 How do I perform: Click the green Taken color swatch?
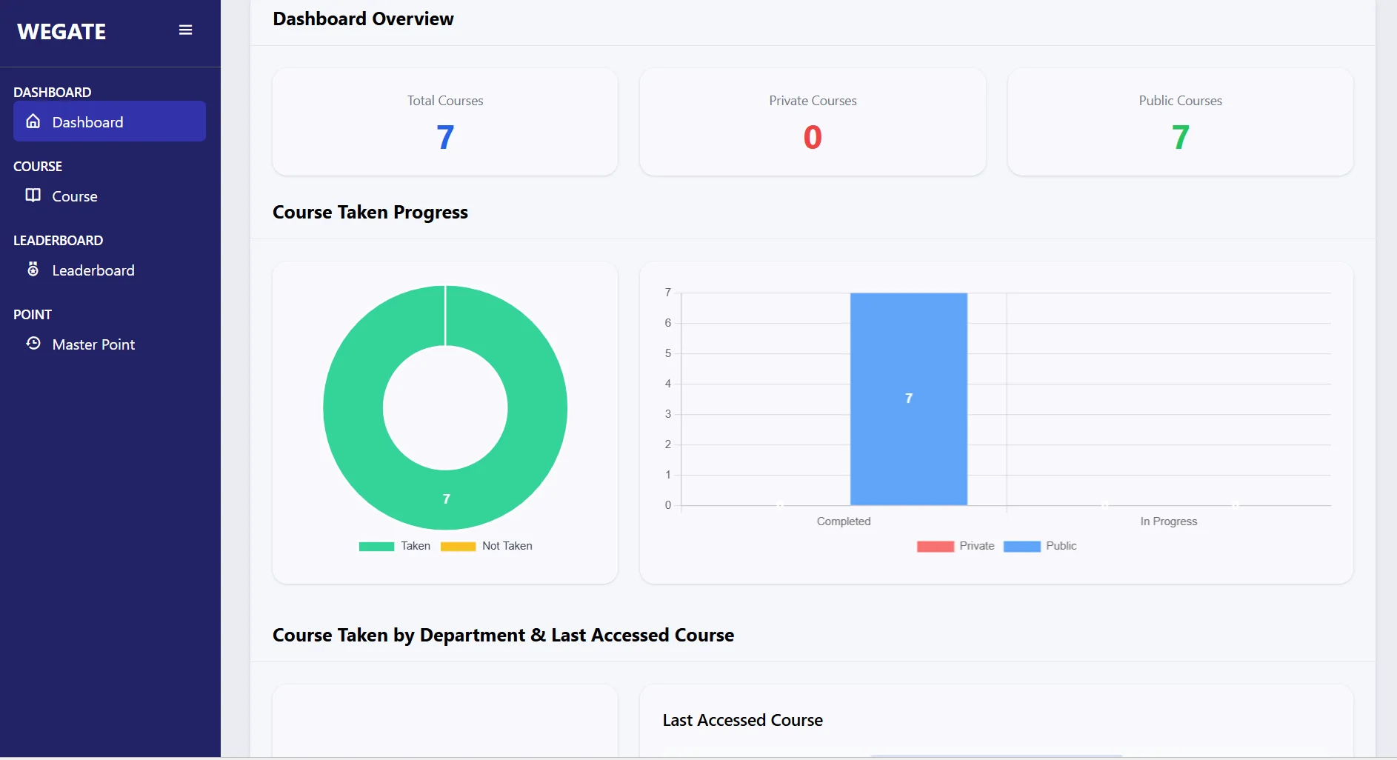[x=376, y=547]
